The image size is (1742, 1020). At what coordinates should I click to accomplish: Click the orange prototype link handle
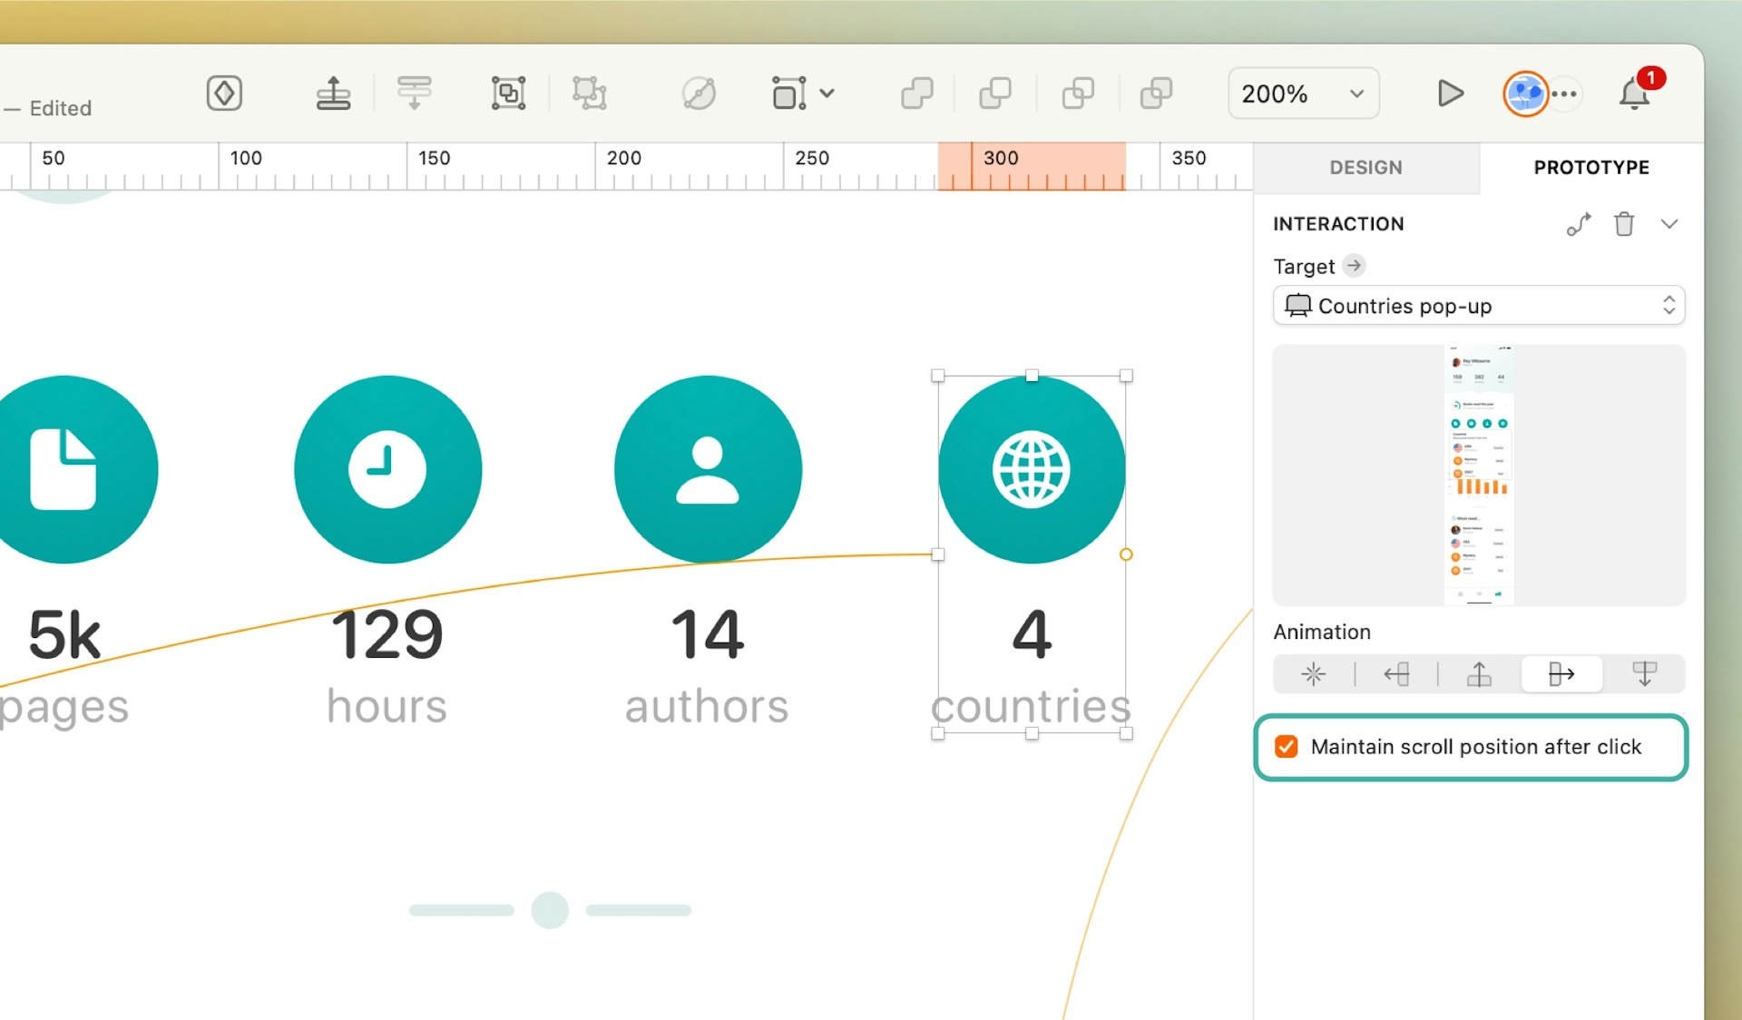click(1126, 554)
